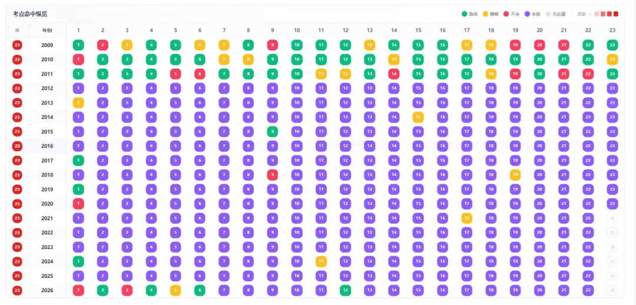Open purple question 8 of year 2025

(249, 276)
